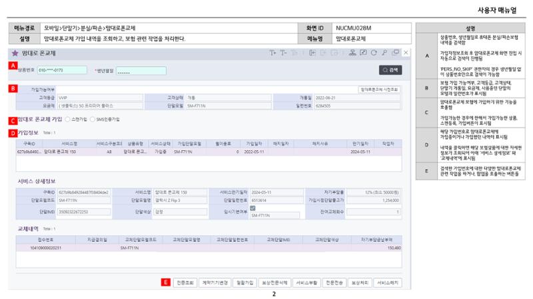Toggle the 임시기변여부 checkbox
533x299 pixels.
pyautogui.click(x=253, y=208)
